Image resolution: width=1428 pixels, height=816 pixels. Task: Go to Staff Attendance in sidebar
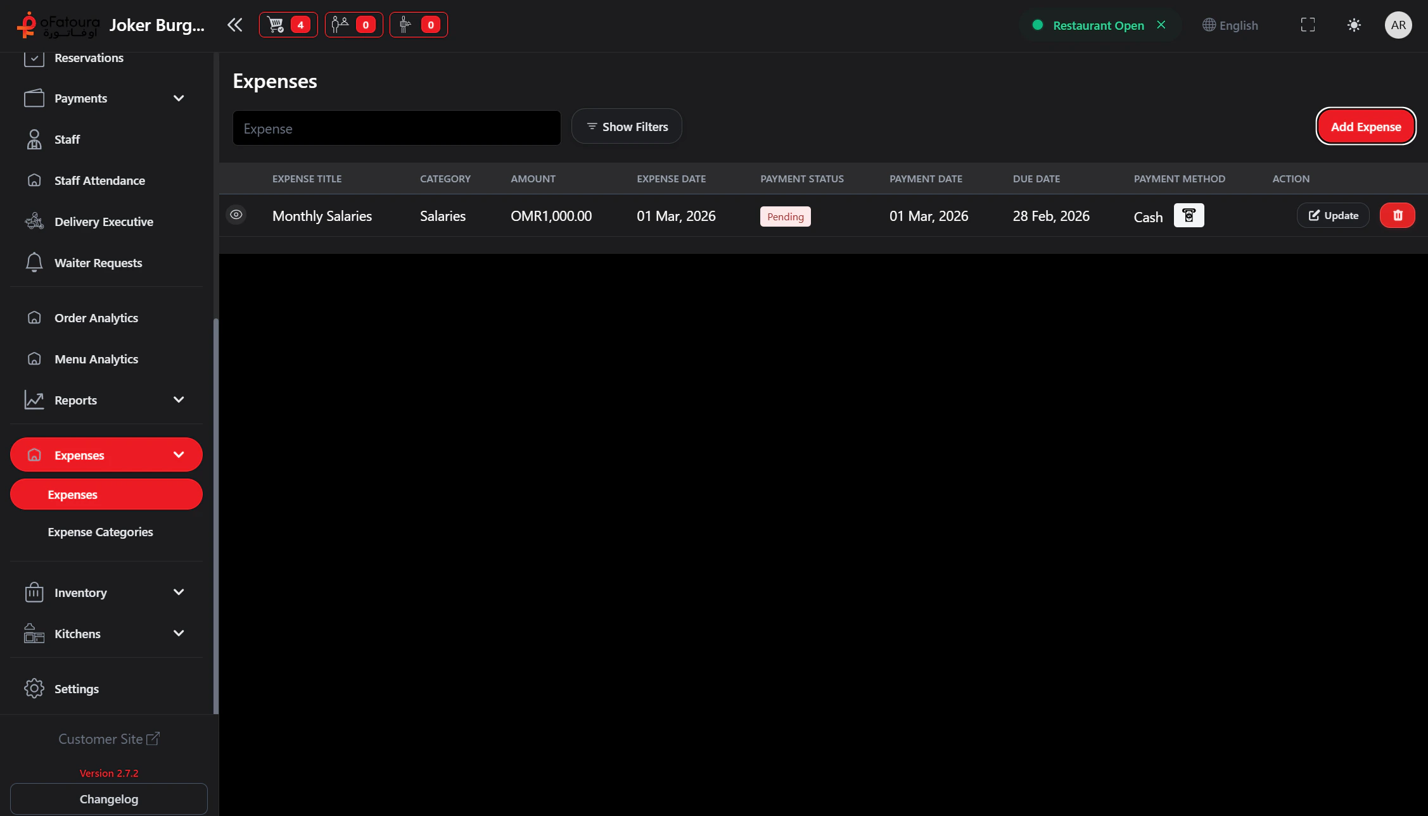[99, 180]
